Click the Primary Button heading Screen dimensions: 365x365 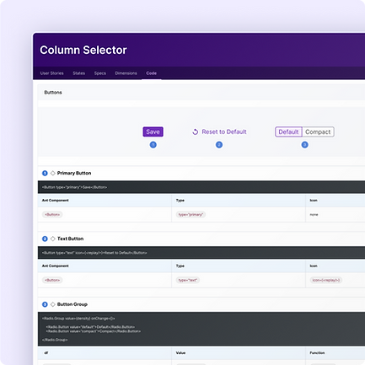coord(74,173)
